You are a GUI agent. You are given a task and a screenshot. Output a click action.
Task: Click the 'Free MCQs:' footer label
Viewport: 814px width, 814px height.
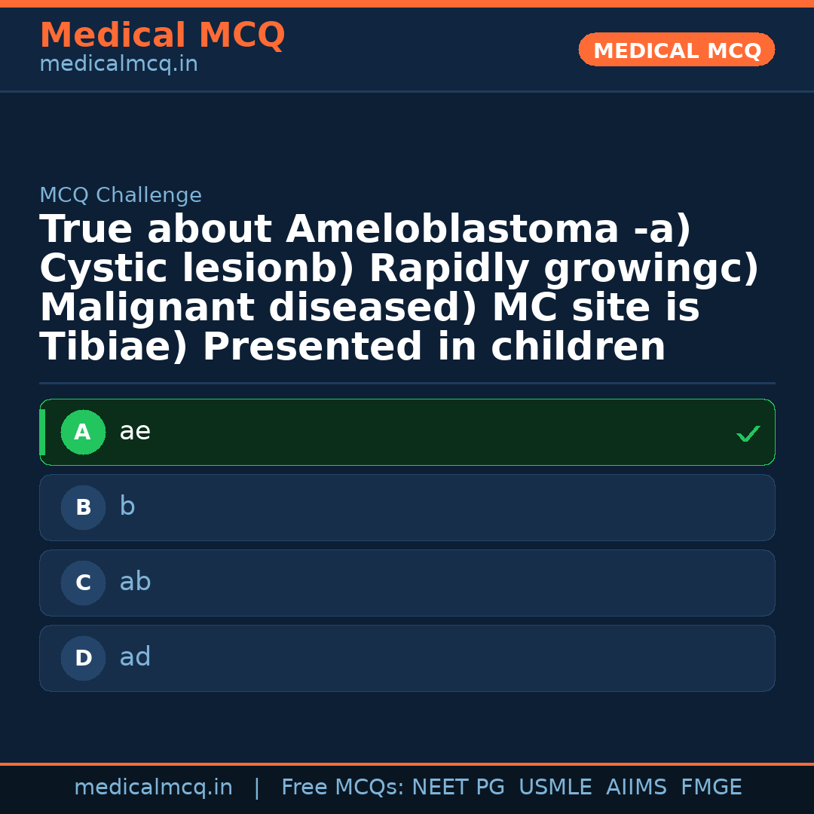pos(343,788)
